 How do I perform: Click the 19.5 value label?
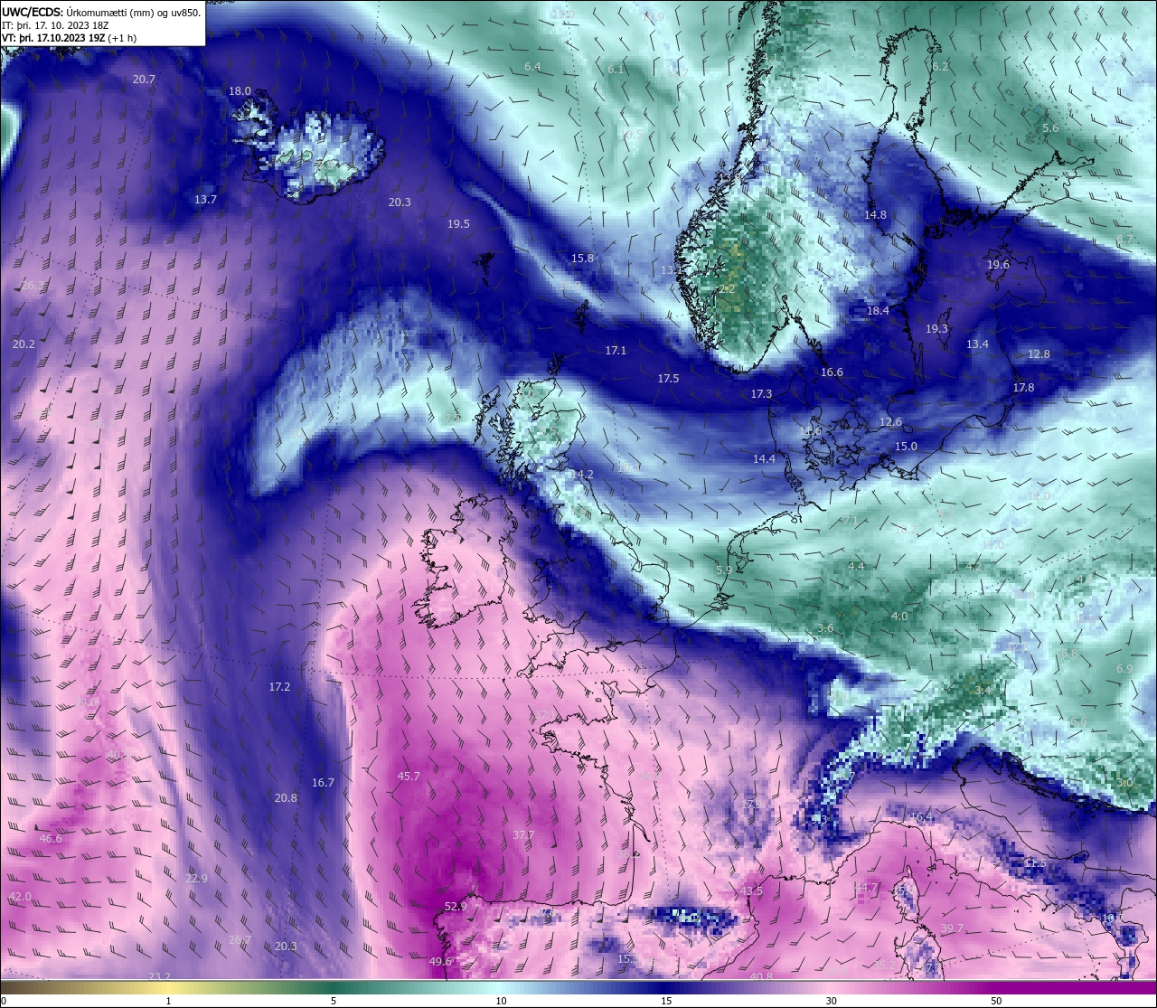click(x=458, y=224)
